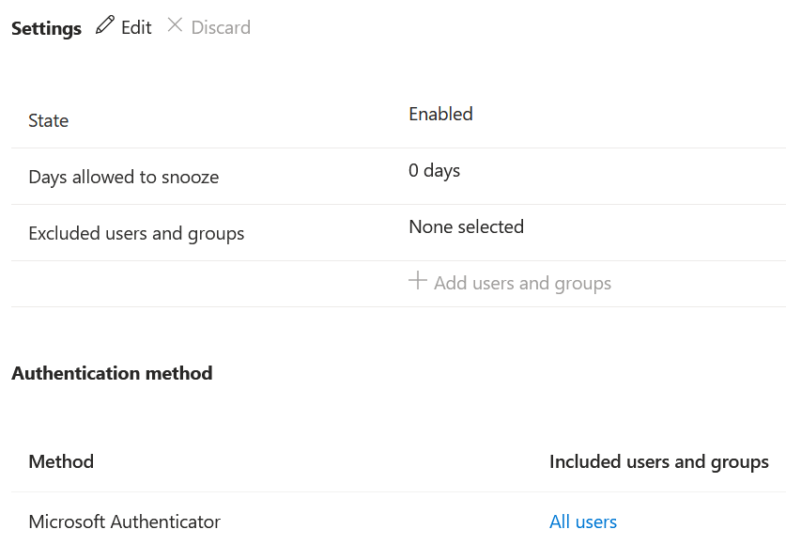Click the Settings heading
Viewport: 786px width, 545px height.
[46, 28]
